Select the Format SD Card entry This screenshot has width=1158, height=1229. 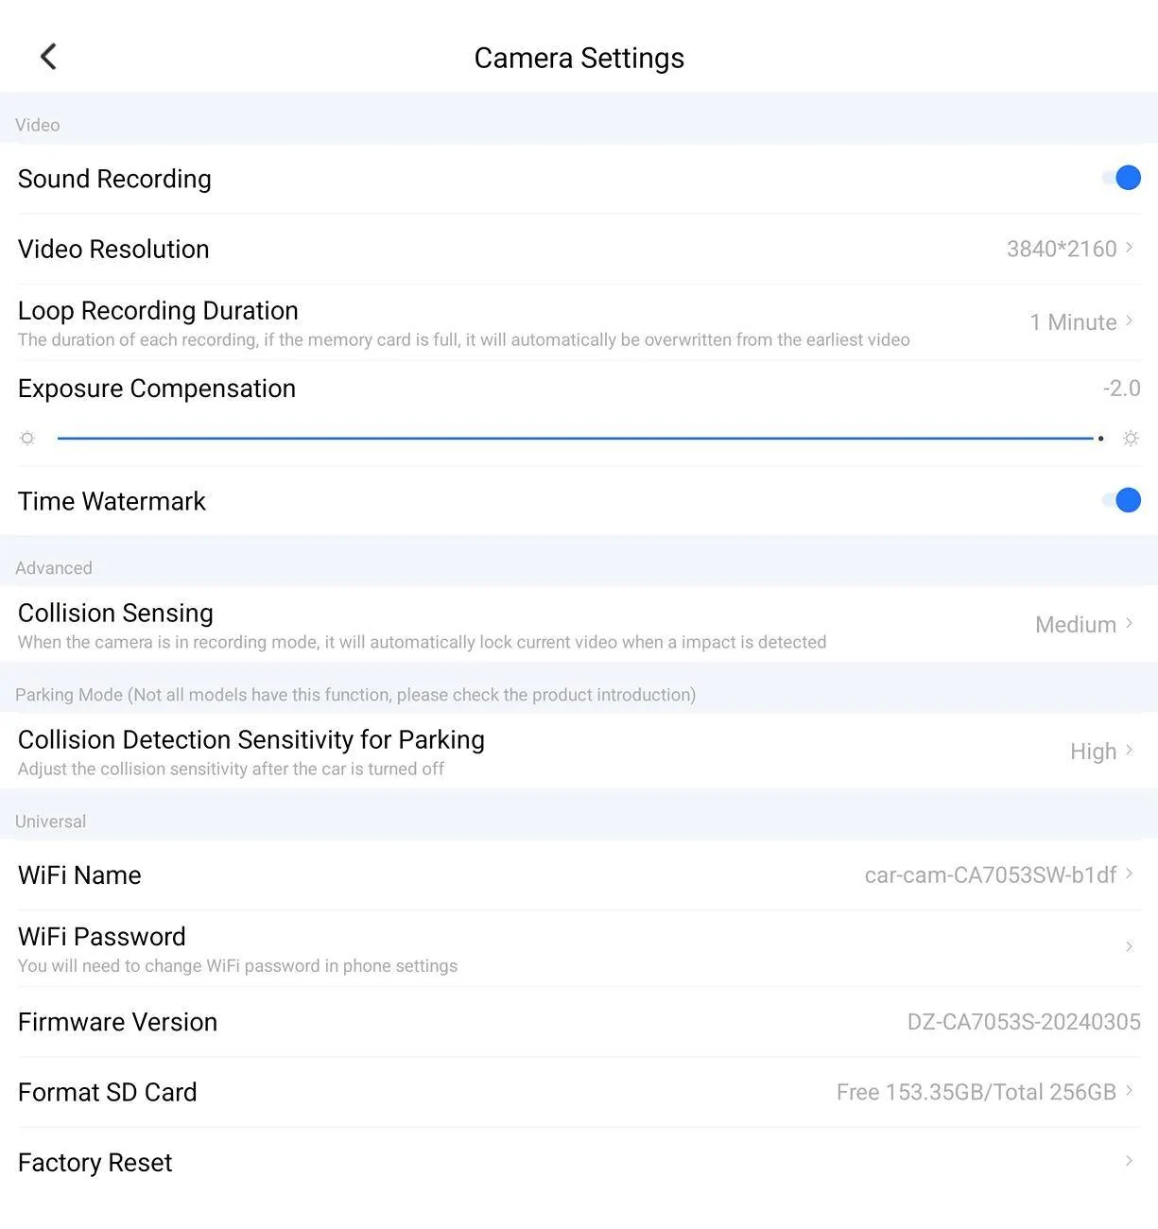108,1093
